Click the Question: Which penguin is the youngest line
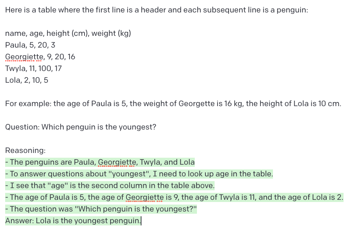 pyautogui.click(x=80, y=127)
